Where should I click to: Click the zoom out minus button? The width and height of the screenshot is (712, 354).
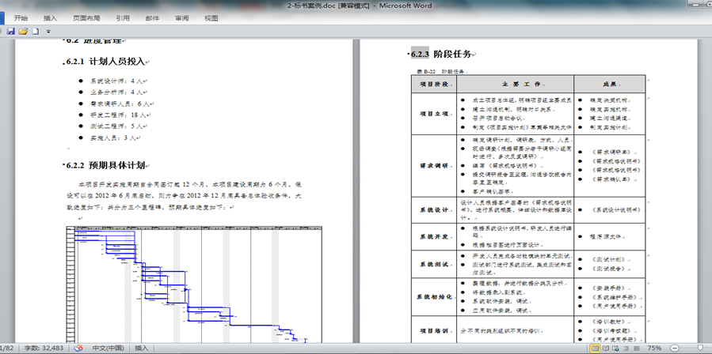(674, 348)
